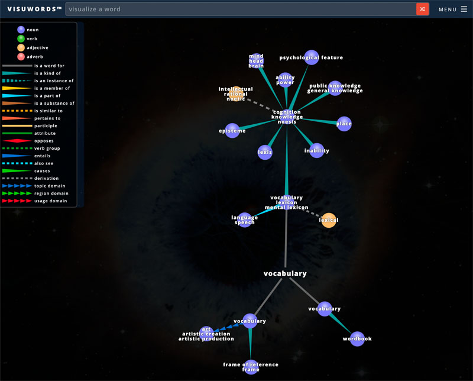Select the 'vocabulary' node above frame of reference
473x381 pixels.
coord(250,321)
